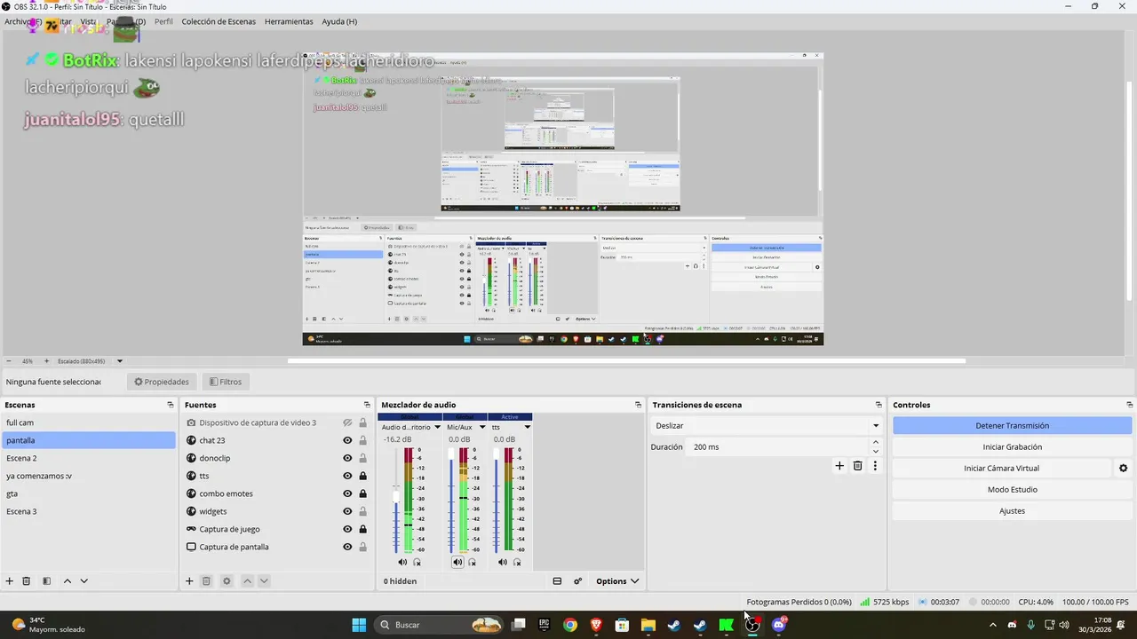
Task: Open Audio del escritorio channel dropdown
Action: 437,427
